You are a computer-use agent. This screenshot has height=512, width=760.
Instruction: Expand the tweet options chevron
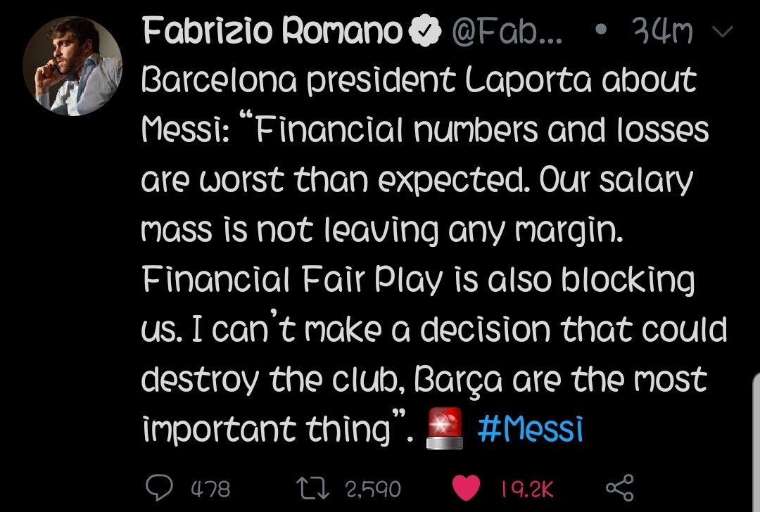[723, 32]
